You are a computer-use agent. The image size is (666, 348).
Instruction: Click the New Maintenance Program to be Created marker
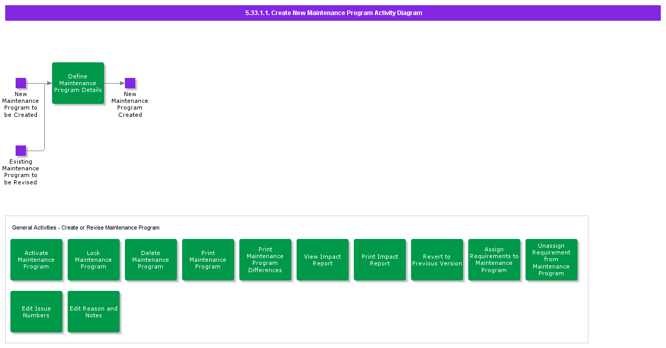pos(21,83)
